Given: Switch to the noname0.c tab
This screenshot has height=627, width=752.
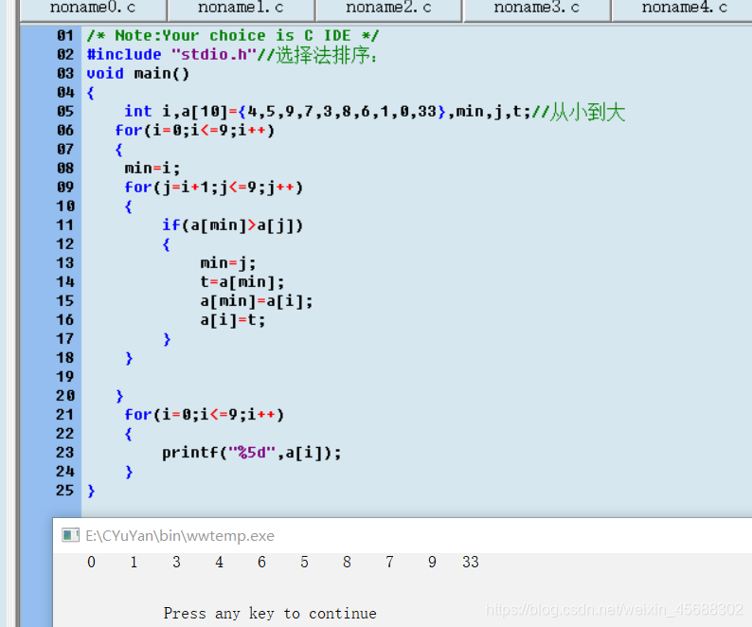Looking at the screenshot, I should pyautogui.click(x=93, y=9).
